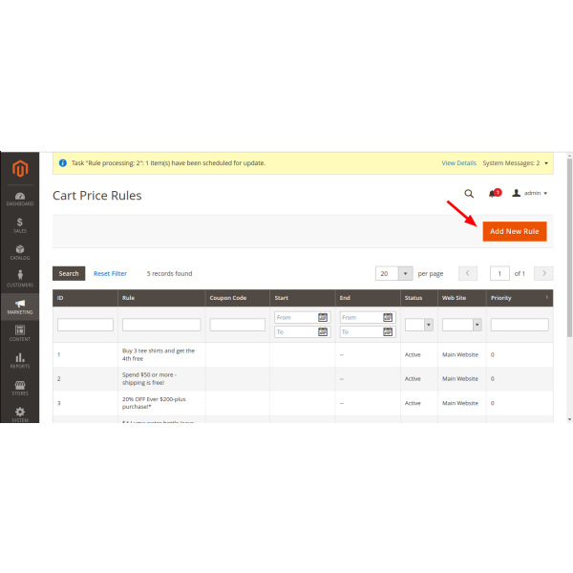Click the search magnifier icon
Image resolution: width=573 pixels, height=573 pixels.
[x=469, y=193]
